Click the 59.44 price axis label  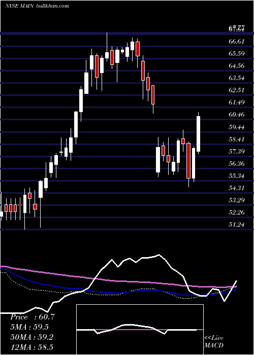pos(237,127)
